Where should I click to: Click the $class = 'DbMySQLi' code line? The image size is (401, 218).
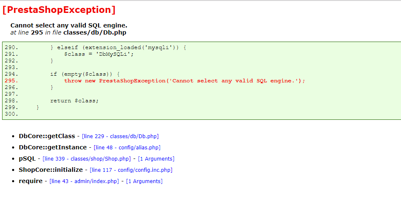pos(99,54)
